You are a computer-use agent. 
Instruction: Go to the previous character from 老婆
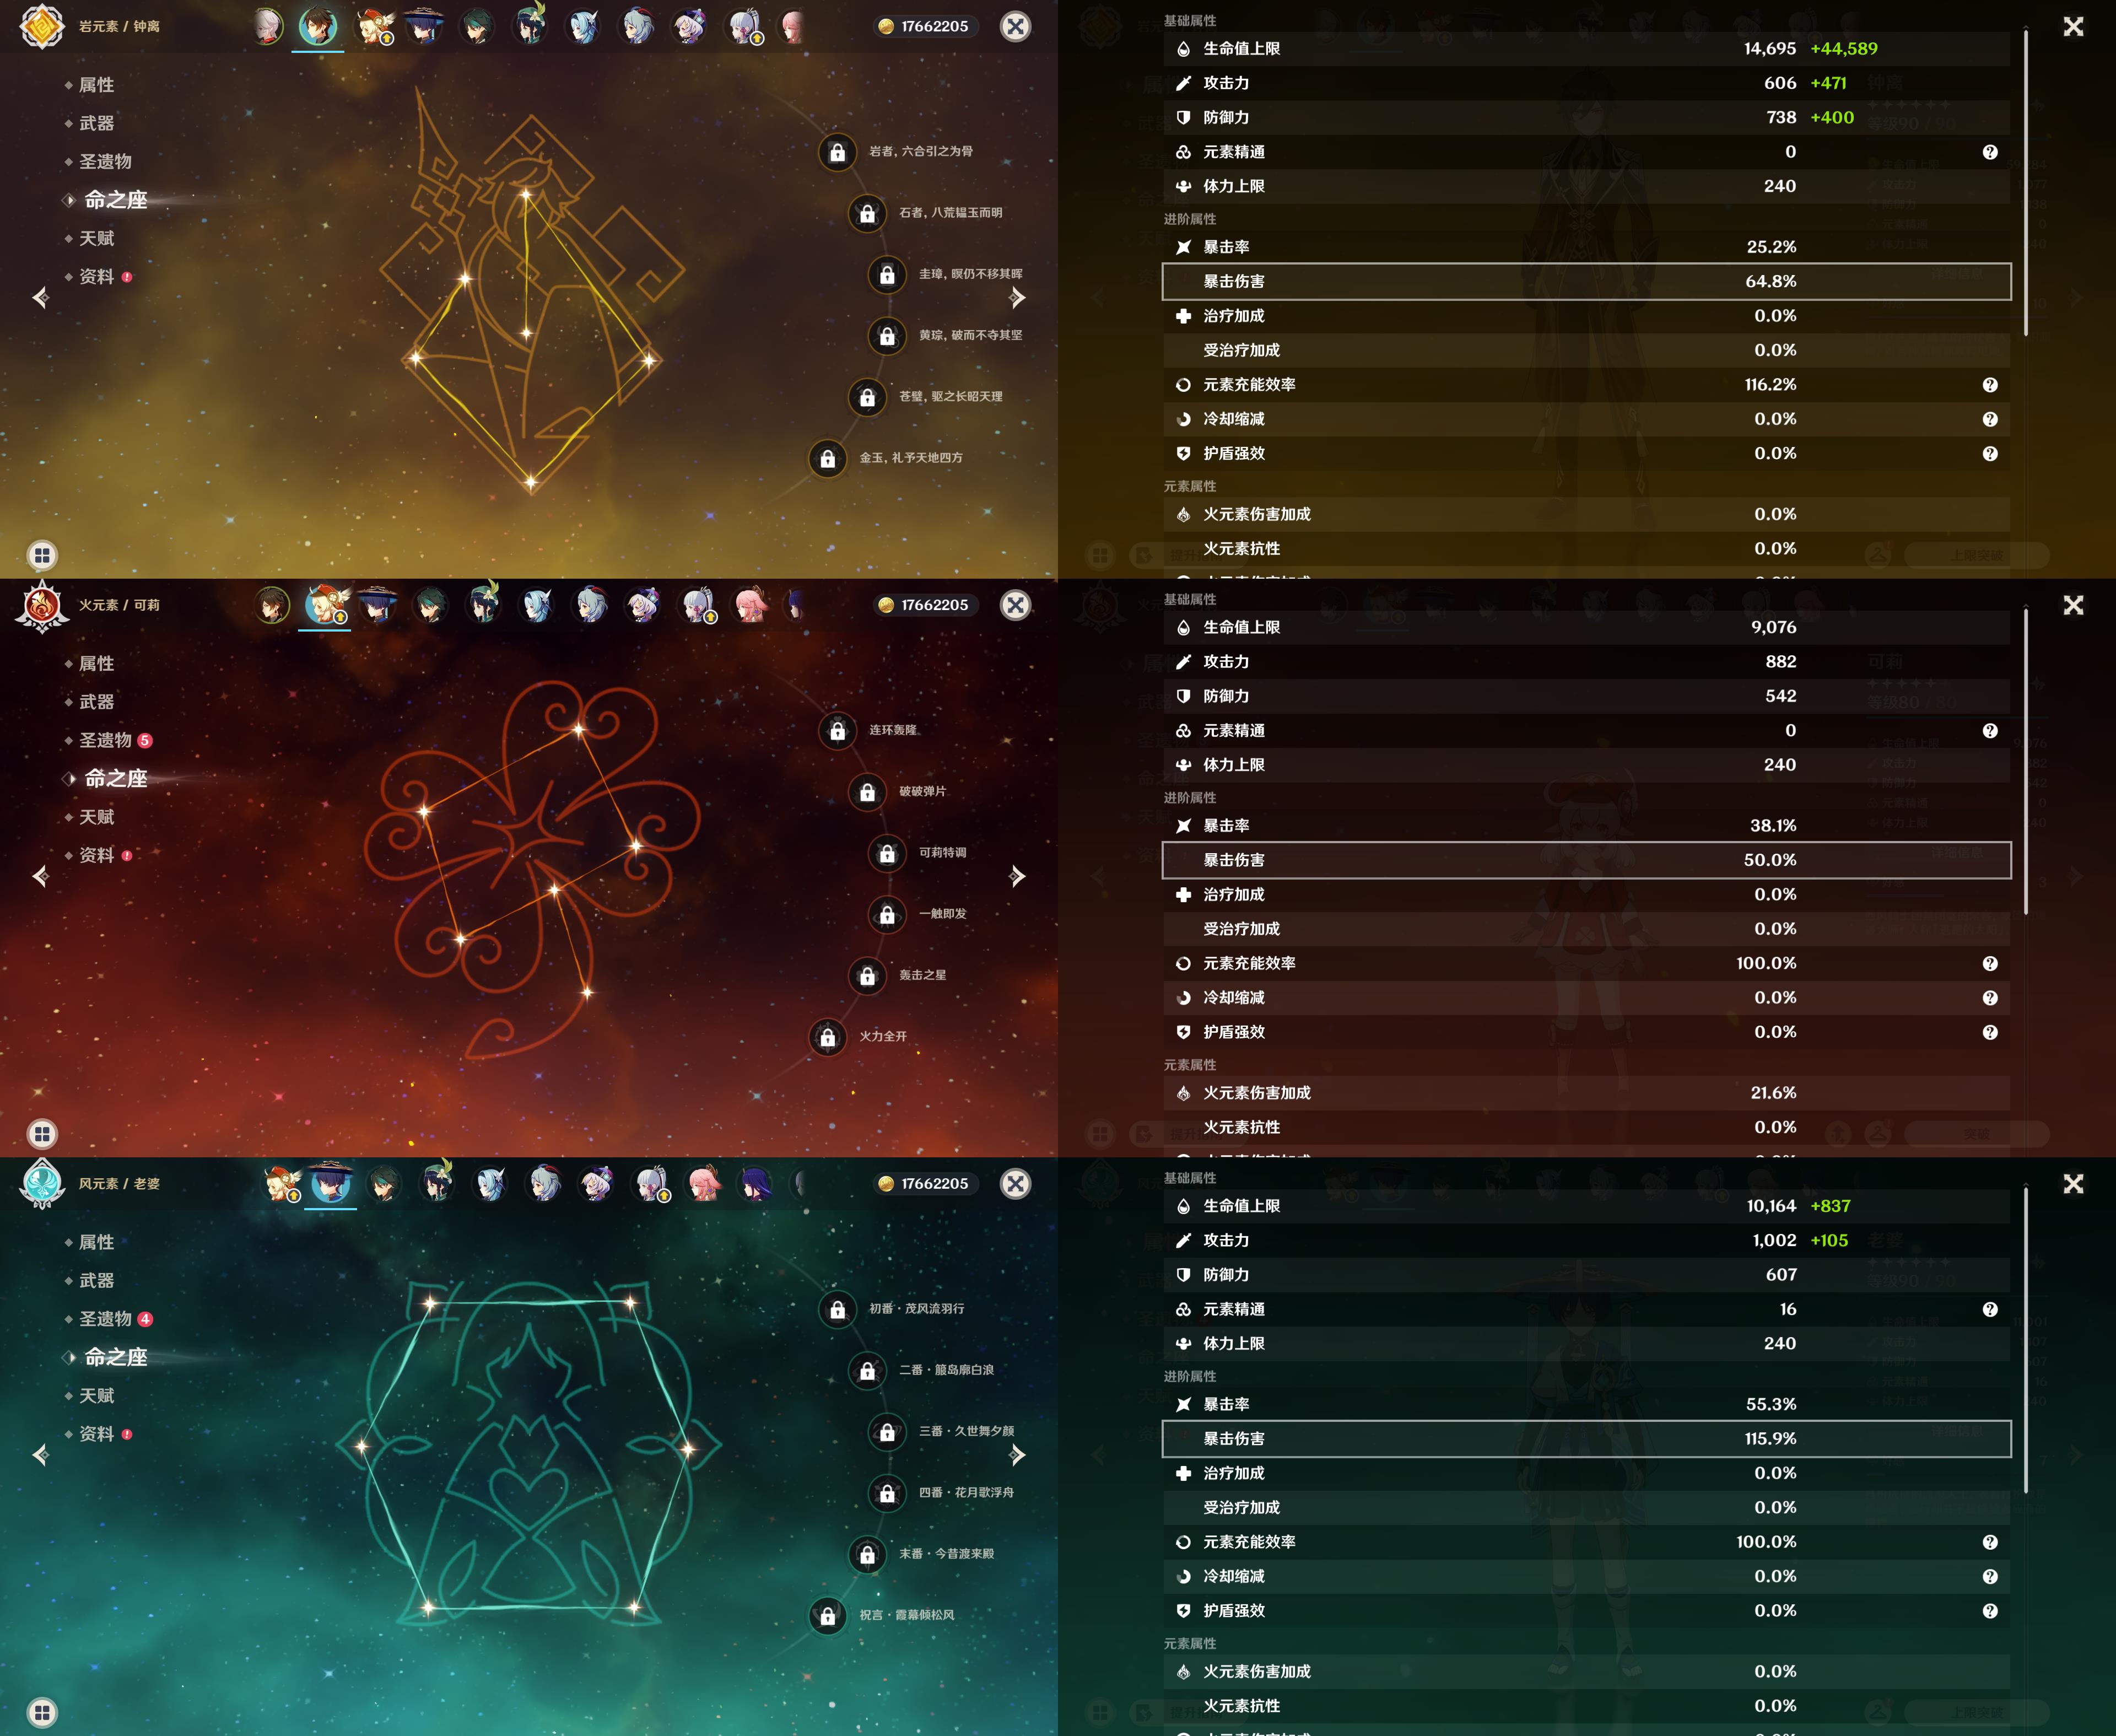tap(41, 1454)
